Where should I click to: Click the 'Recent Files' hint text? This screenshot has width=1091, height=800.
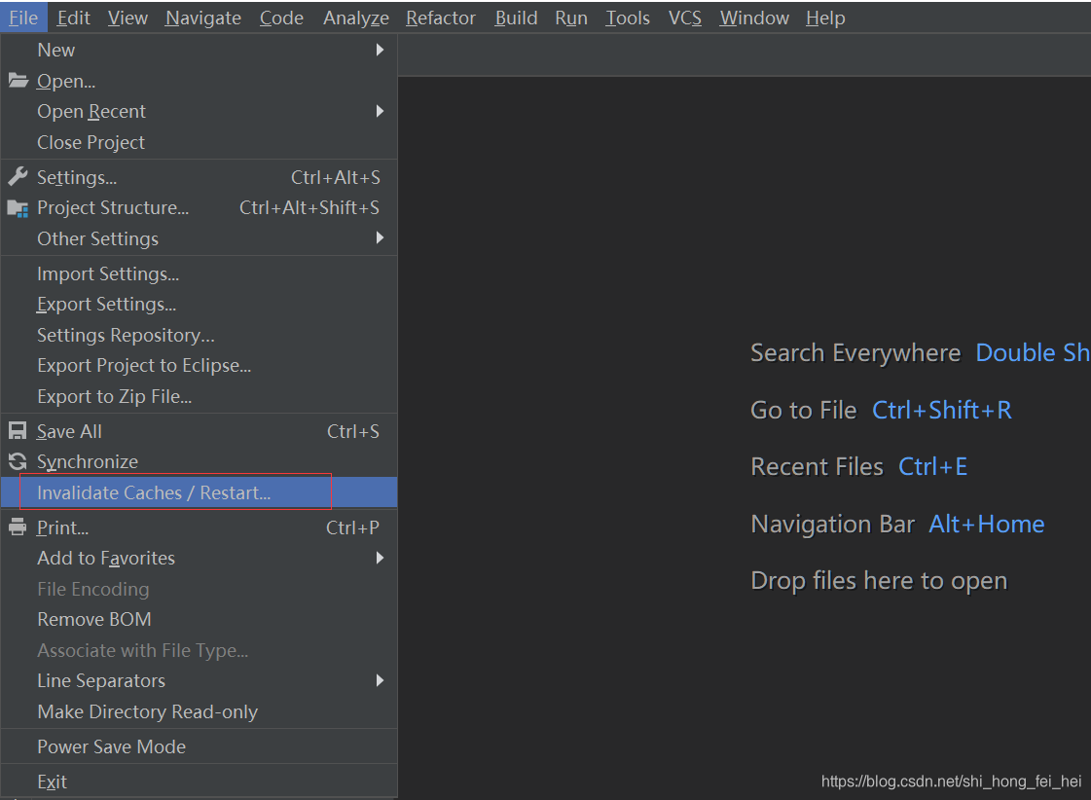817,467
